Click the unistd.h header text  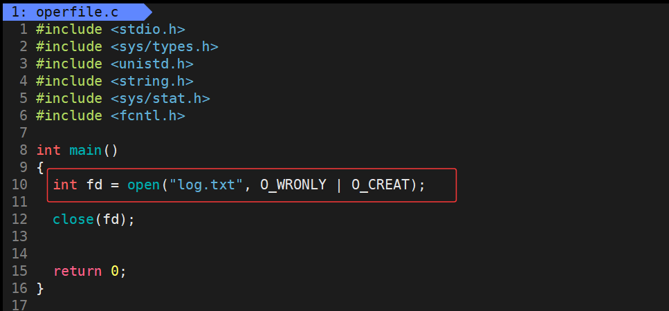pos(152,64)
